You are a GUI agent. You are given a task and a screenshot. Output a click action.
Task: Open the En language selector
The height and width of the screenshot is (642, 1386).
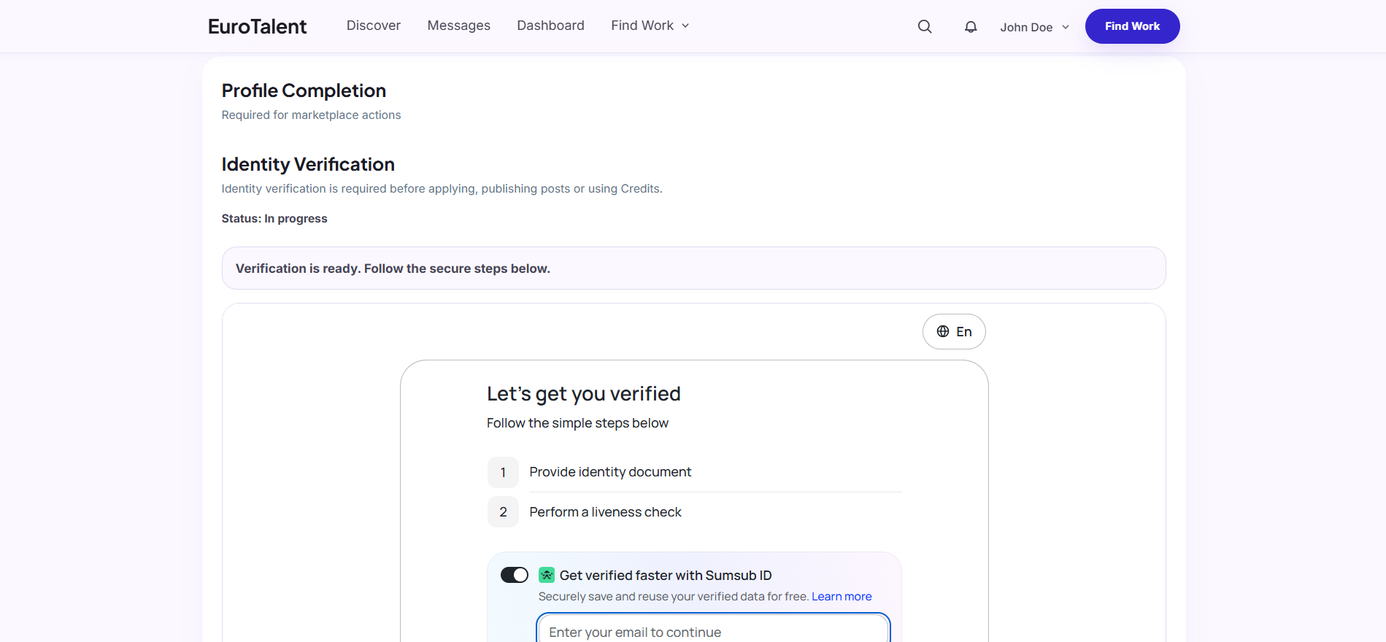pos(954,331)
